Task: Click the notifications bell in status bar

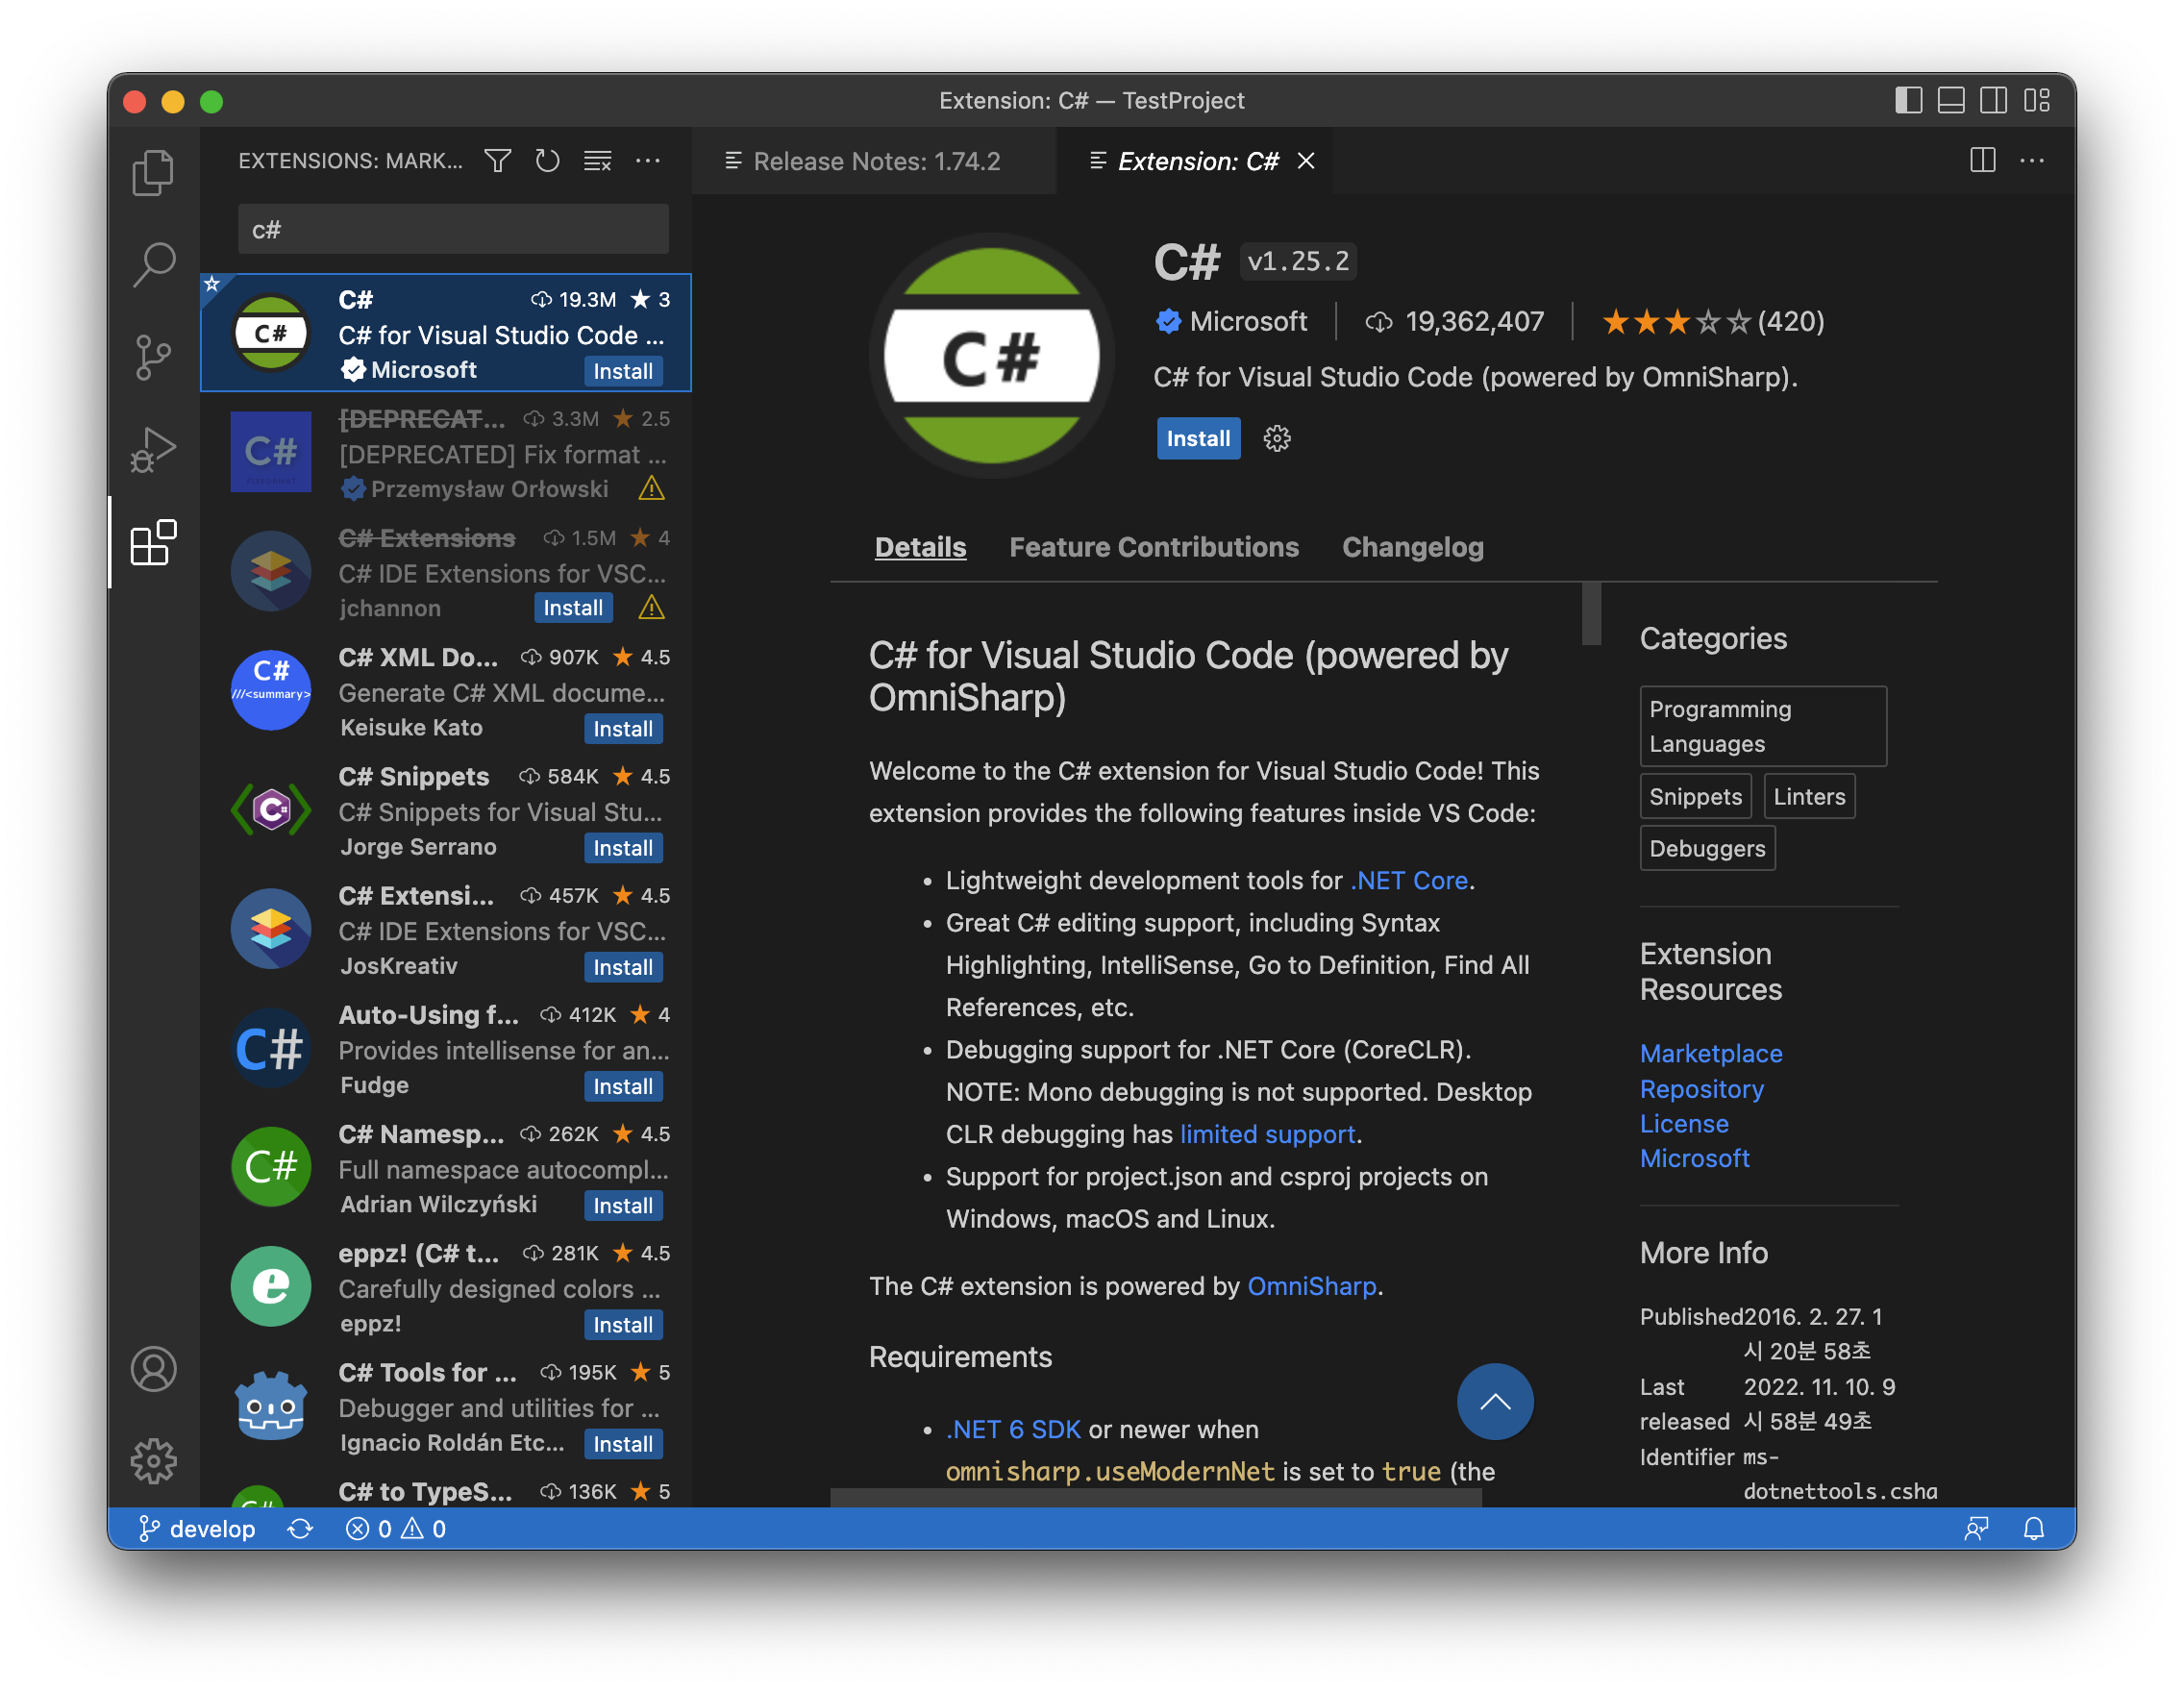Action: [x=2033, y=1529]
